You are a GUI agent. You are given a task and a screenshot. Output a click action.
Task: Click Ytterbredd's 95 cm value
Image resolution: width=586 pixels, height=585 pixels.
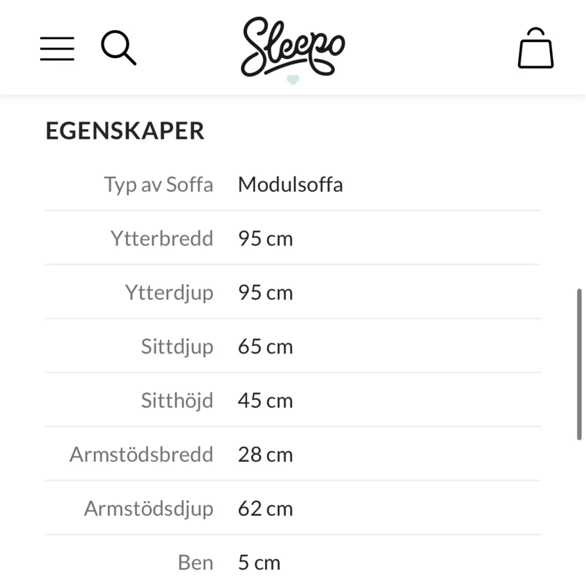coord(265,238)
